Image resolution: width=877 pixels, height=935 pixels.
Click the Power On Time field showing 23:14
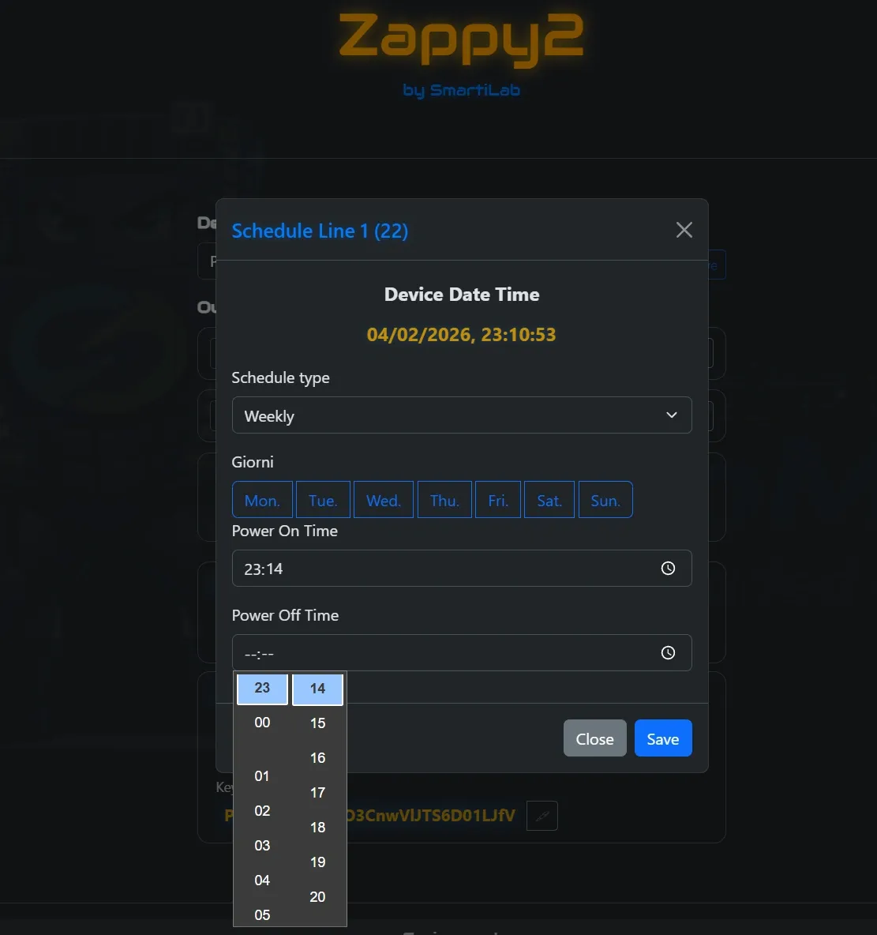(462, 569)
